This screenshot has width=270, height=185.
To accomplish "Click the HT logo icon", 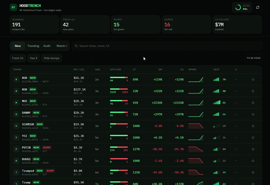I will tap(13, 7).
